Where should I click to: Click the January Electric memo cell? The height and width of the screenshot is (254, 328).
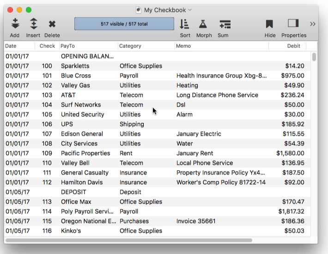coord(199,134)
